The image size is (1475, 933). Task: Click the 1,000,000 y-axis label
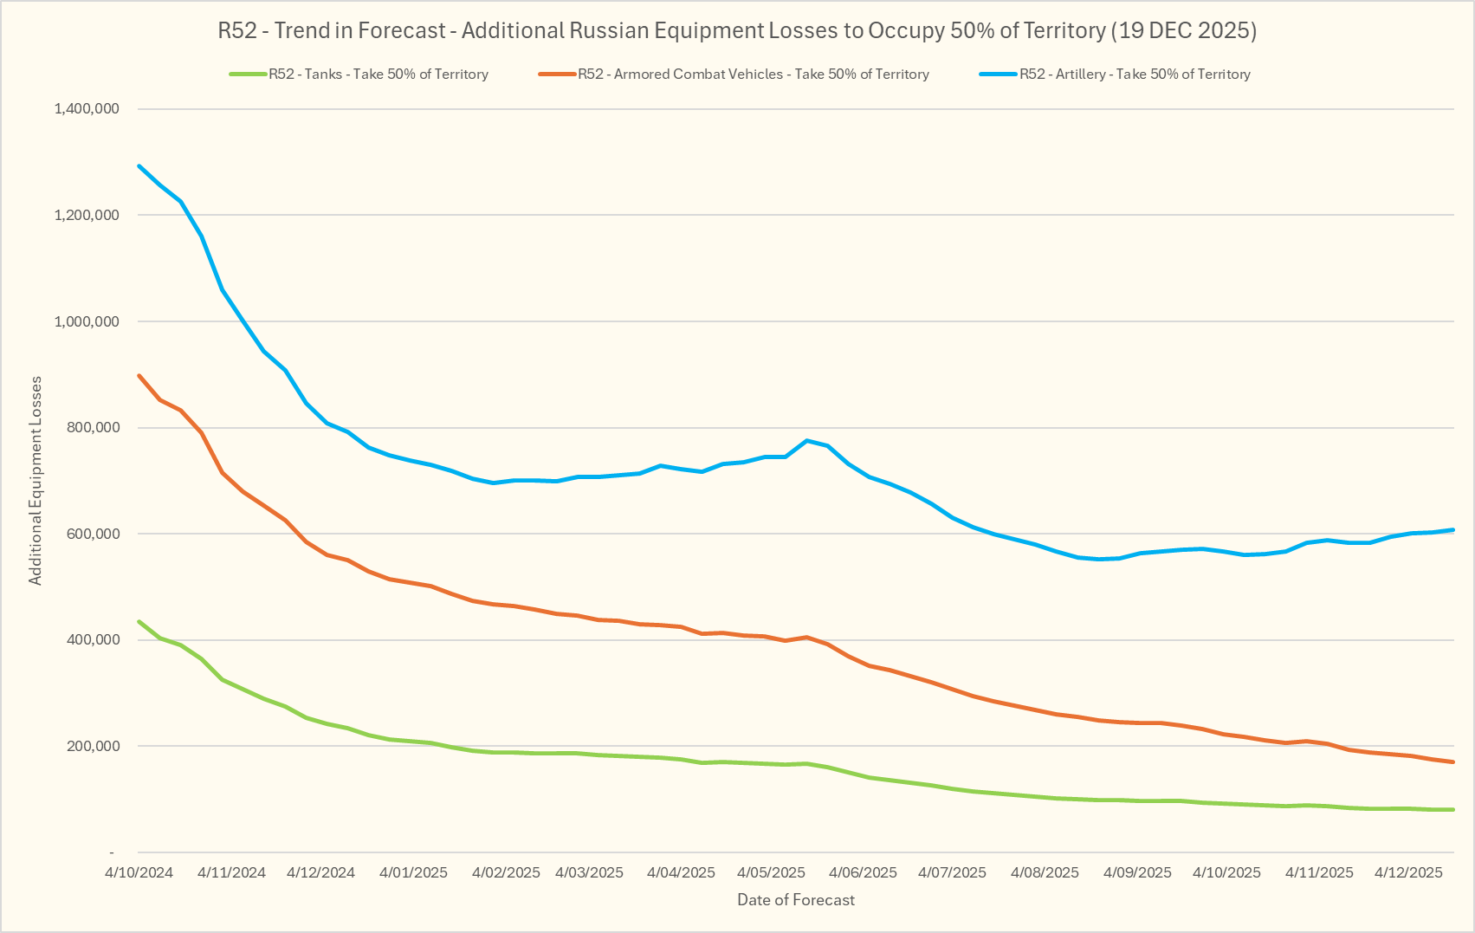point(87,321)
